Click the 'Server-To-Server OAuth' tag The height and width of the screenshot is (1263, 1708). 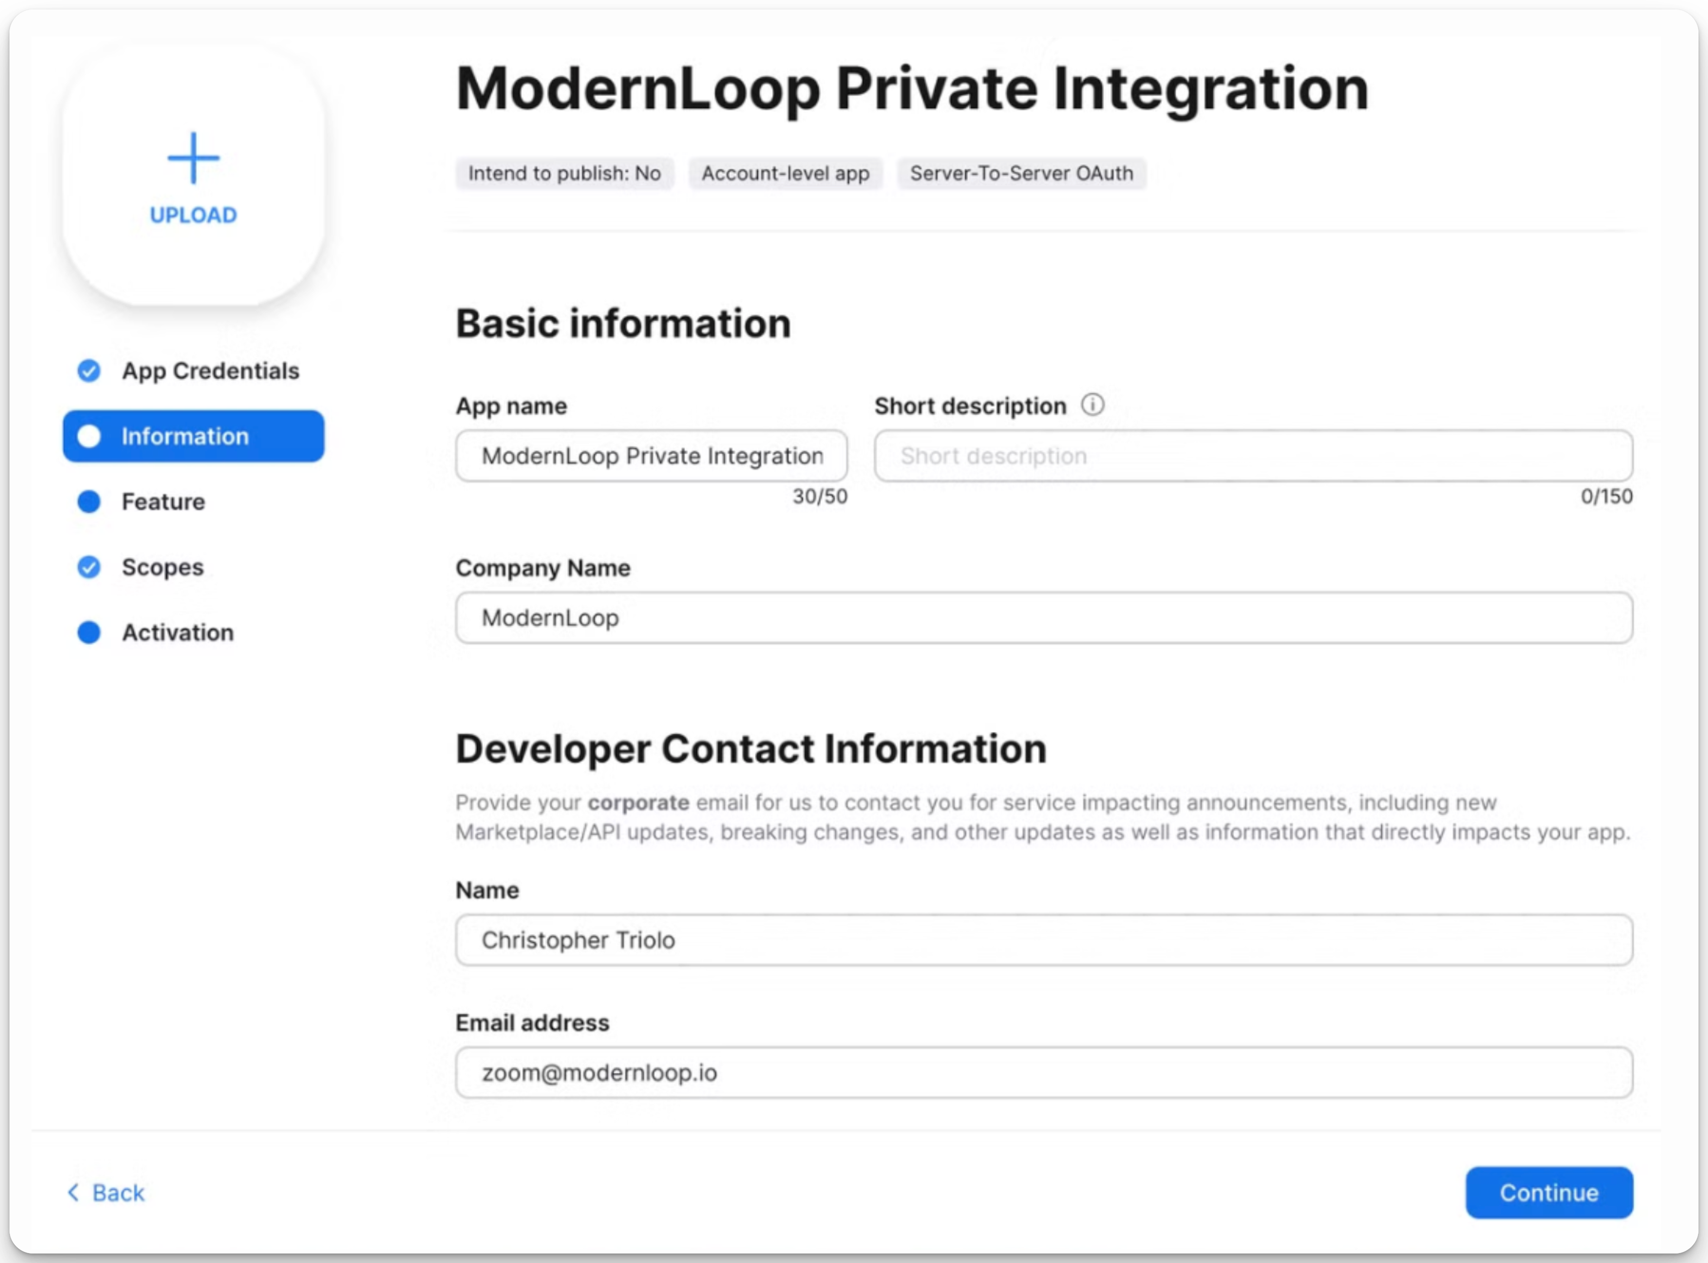click(x=1021, y=174)
